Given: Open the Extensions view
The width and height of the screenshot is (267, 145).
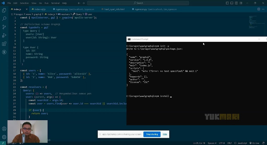Looking at the screenshot, I should (x=4, y=44).
